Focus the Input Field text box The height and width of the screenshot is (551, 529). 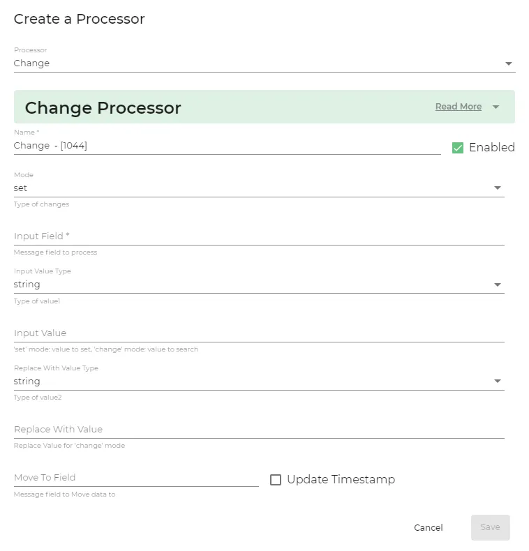(x=259, y=236)
